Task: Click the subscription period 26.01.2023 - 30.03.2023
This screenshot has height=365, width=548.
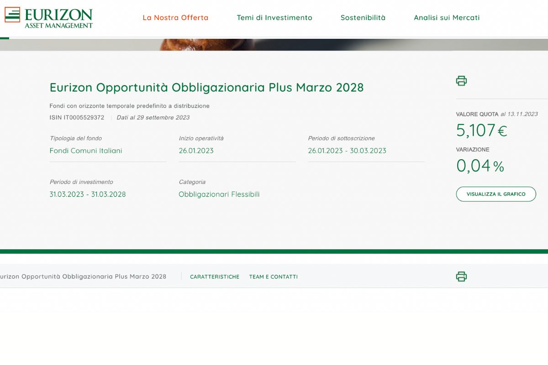Action: click(x=347, y=151)
